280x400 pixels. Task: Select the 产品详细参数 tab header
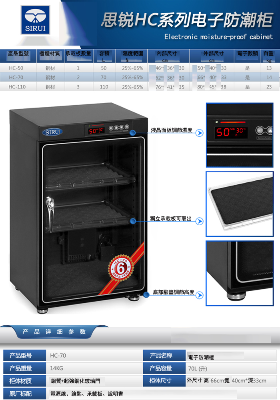(54, 332)
